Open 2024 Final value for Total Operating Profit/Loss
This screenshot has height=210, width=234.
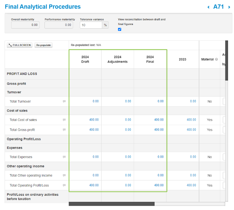coord(159,185)
